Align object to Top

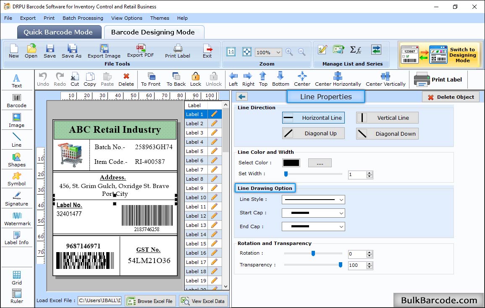pos(263,79)
